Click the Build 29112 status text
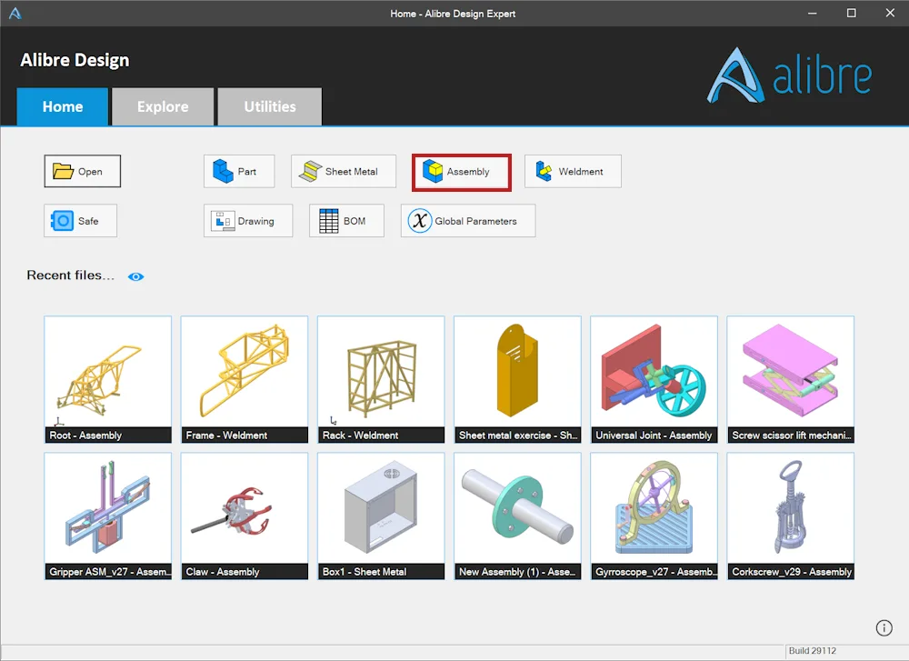Image resolution: width=909 pixels, height=661 pixels. [812, 651]
